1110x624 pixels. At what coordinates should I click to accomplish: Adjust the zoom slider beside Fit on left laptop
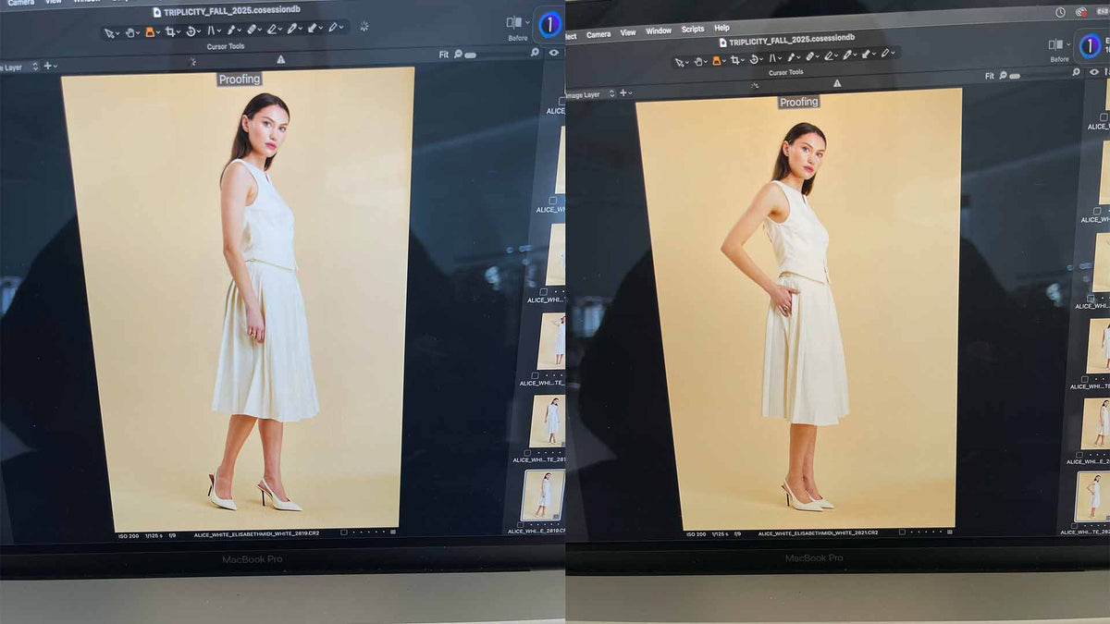(x=470, y=55)
